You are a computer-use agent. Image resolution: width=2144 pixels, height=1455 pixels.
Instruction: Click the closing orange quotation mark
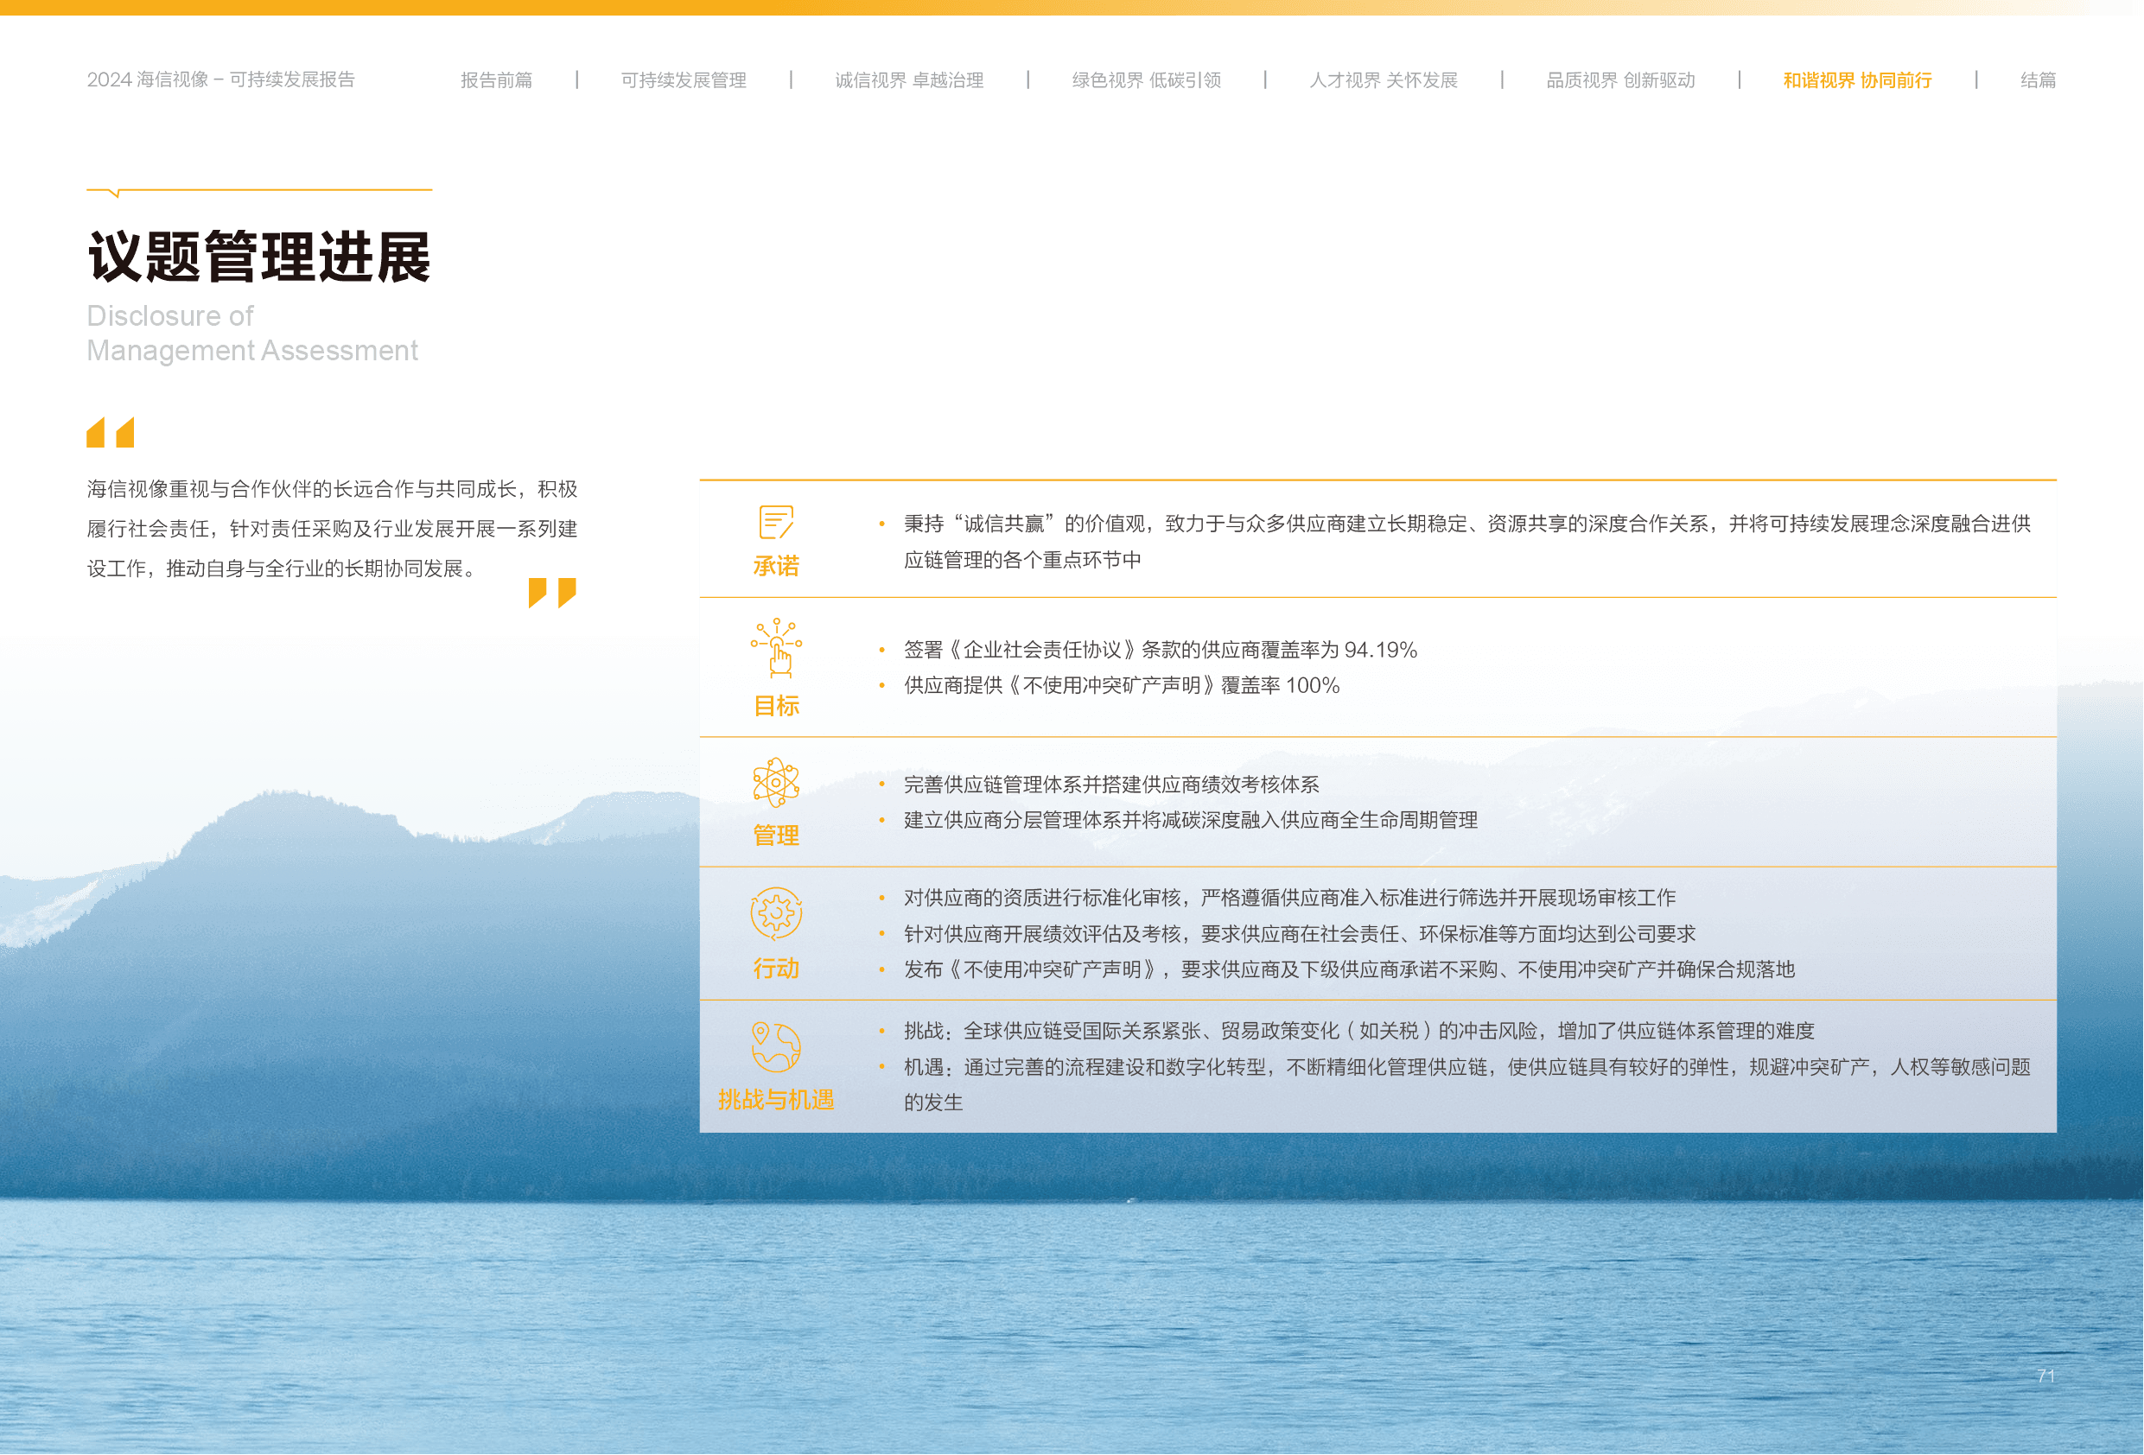tap(551, 593)
